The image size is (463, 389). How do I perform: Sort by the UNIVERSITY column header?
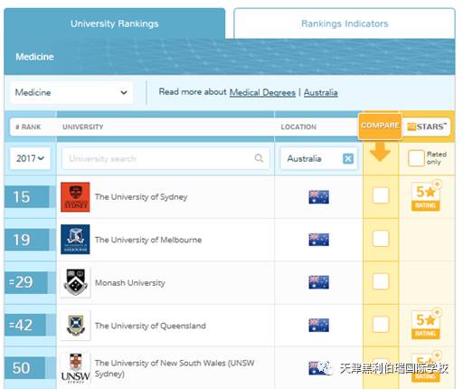click(x=83, y=127)
